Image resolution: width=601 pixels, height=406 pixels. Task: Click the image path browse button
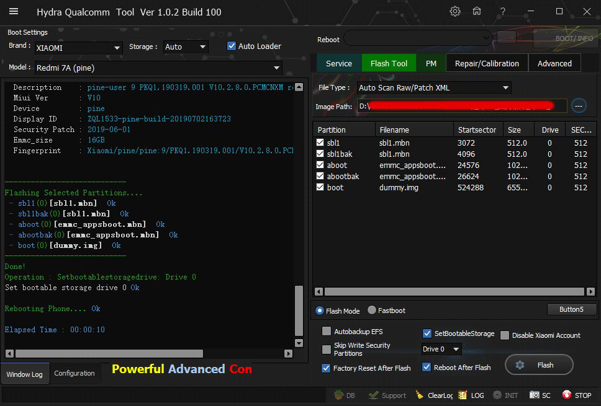coord(579,106)
